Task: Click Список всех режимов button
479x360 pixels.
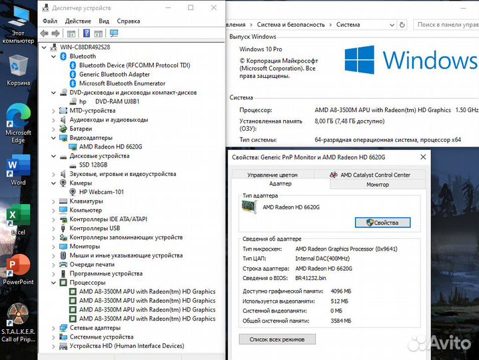Action: pyautogui.click(x=277, y=339)
